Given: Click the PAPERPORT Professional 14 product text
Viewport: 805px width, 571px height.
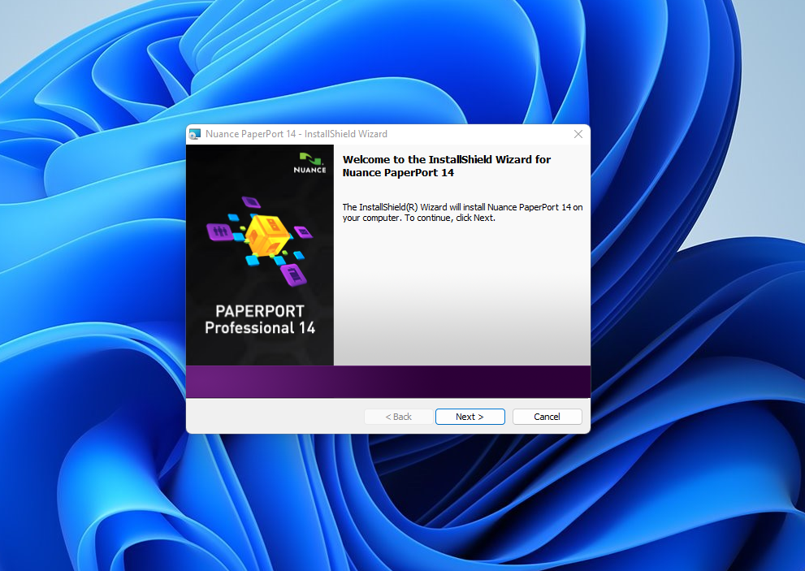Looking at the screenshot, I should click(x=259, y=320).
